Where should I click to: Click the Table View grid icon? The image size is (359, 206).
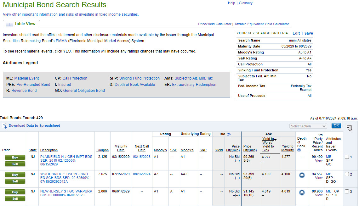(9, 24)
